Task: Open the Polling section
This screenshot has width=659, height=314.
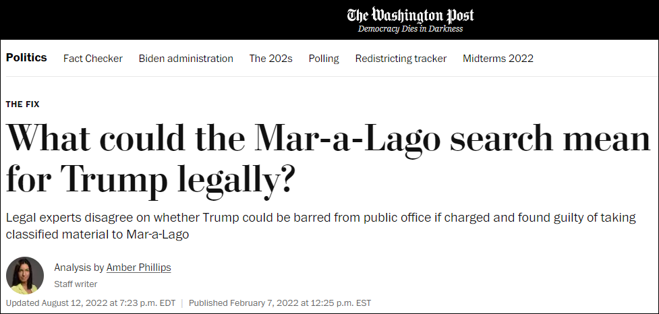Action: coord(324,59)
